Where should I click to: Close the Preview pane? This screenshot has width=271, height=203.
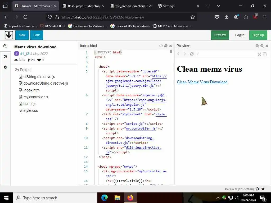pyautogui.click(x=267, y=46)
